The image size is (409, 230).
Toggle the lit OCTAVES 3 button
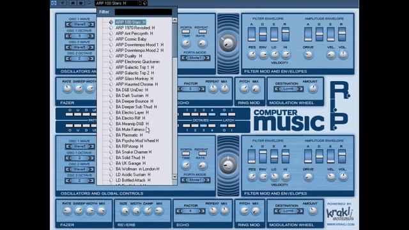(x=203, y=126)
